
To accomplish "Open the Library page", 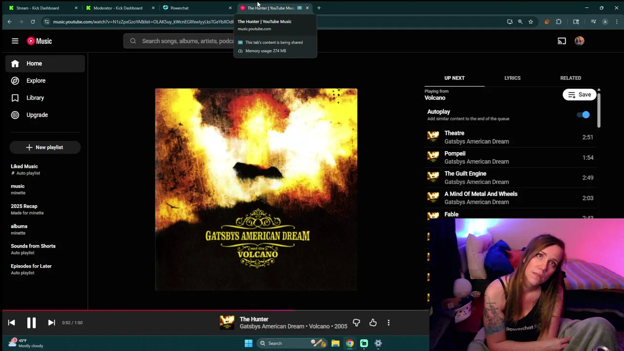I will (x=45, y=97).
